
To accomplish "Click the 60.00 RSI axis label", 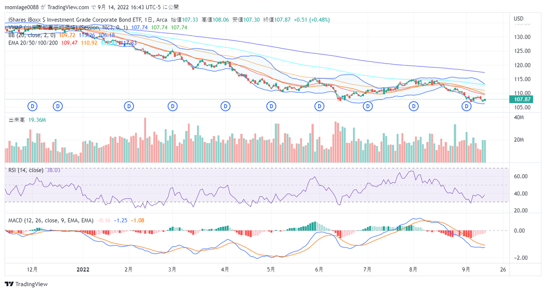I will point(521,176).
